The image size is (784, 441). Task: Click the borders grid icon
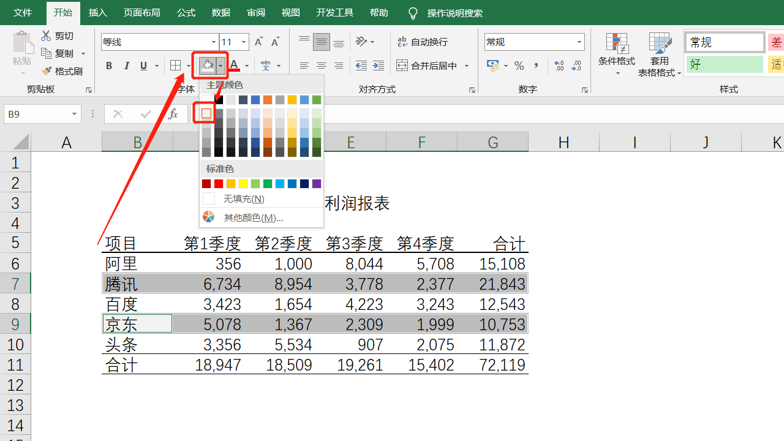click(x=176, y=66)
